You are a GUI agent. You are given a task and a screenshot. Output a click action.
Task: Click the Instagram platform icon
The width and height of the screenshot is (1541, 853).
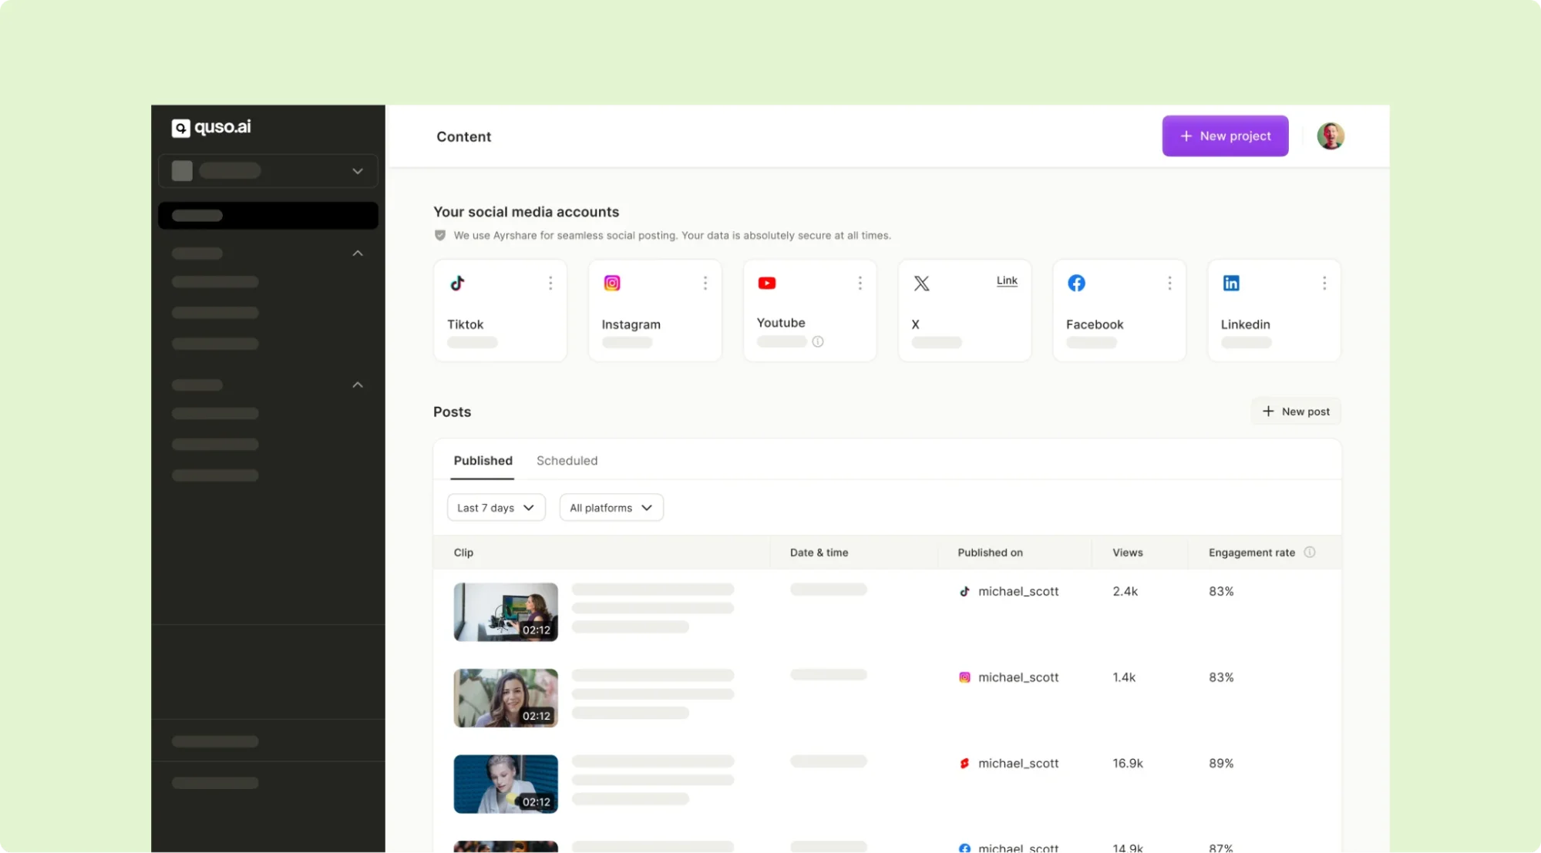point(611,283)
